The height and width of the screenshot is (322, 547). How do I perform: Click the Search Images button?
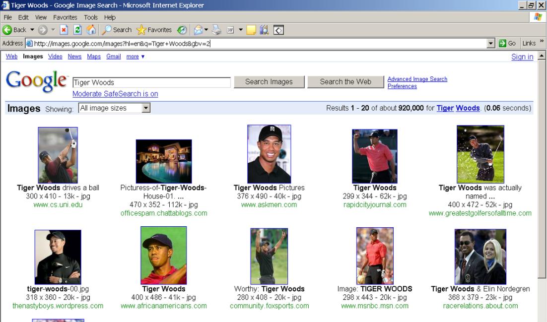[x=269, y=82]
